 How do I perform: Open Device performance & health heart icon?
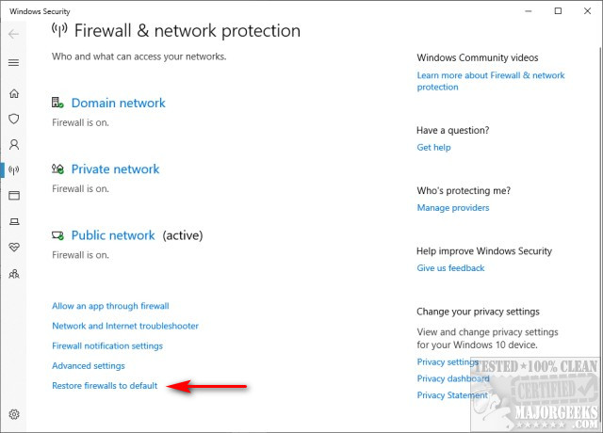(13, 248)
